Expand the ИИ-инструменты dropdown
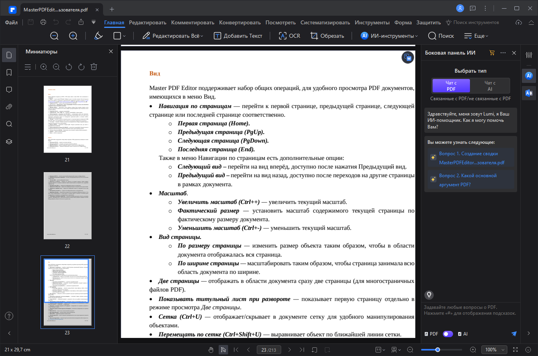This screenshot has width=538, height=356. pyautogui.click(x=389, y=36)
